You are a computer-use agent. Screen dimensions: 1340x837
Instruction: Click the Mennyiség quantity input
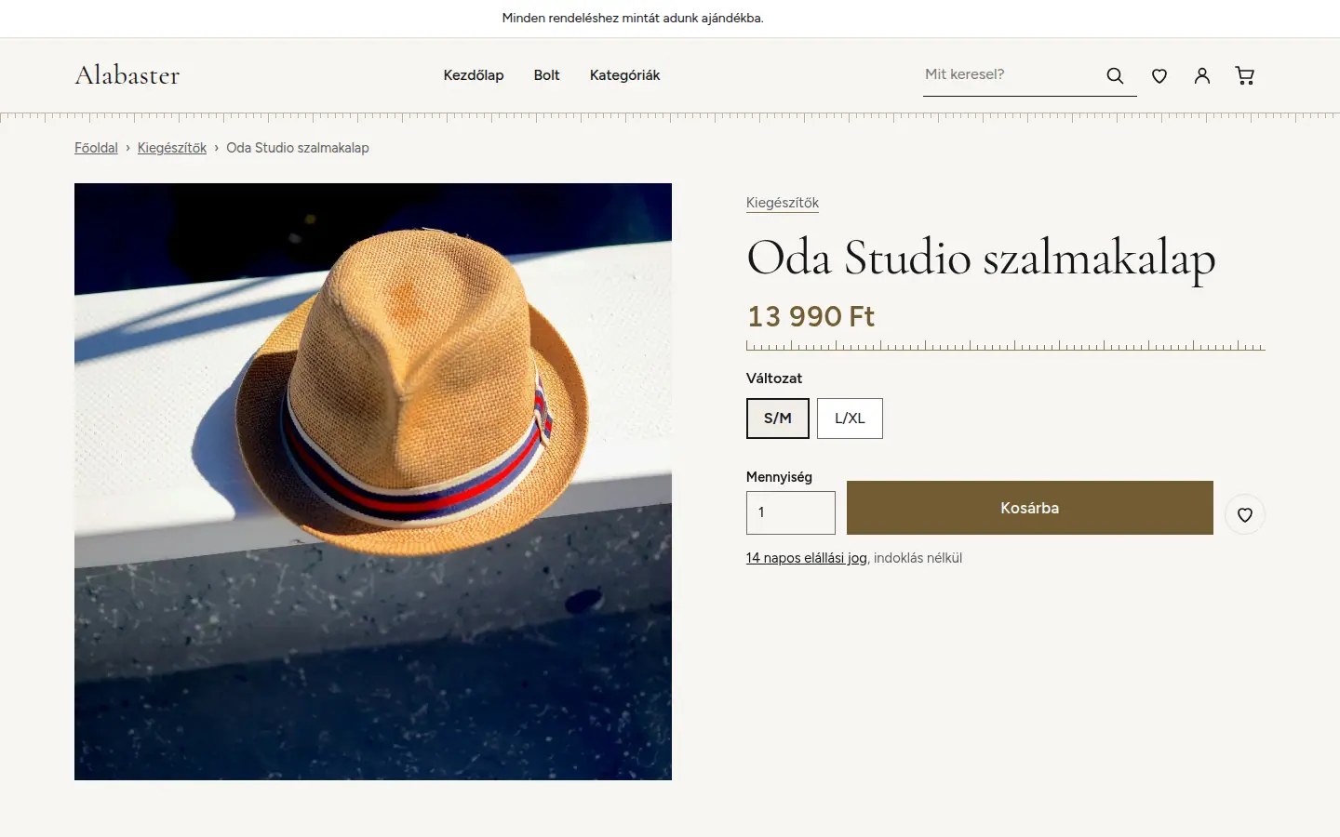click(791, 512)
